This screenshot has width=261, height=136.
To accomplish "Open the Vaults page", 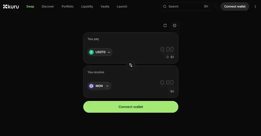I will tap(105, 7).
